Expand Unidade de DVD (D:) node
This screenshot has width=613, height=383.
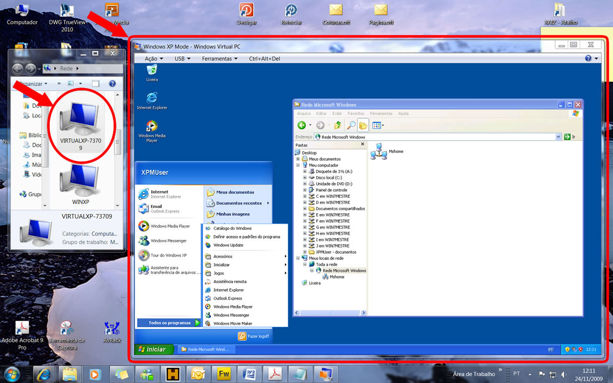point(305,184)
